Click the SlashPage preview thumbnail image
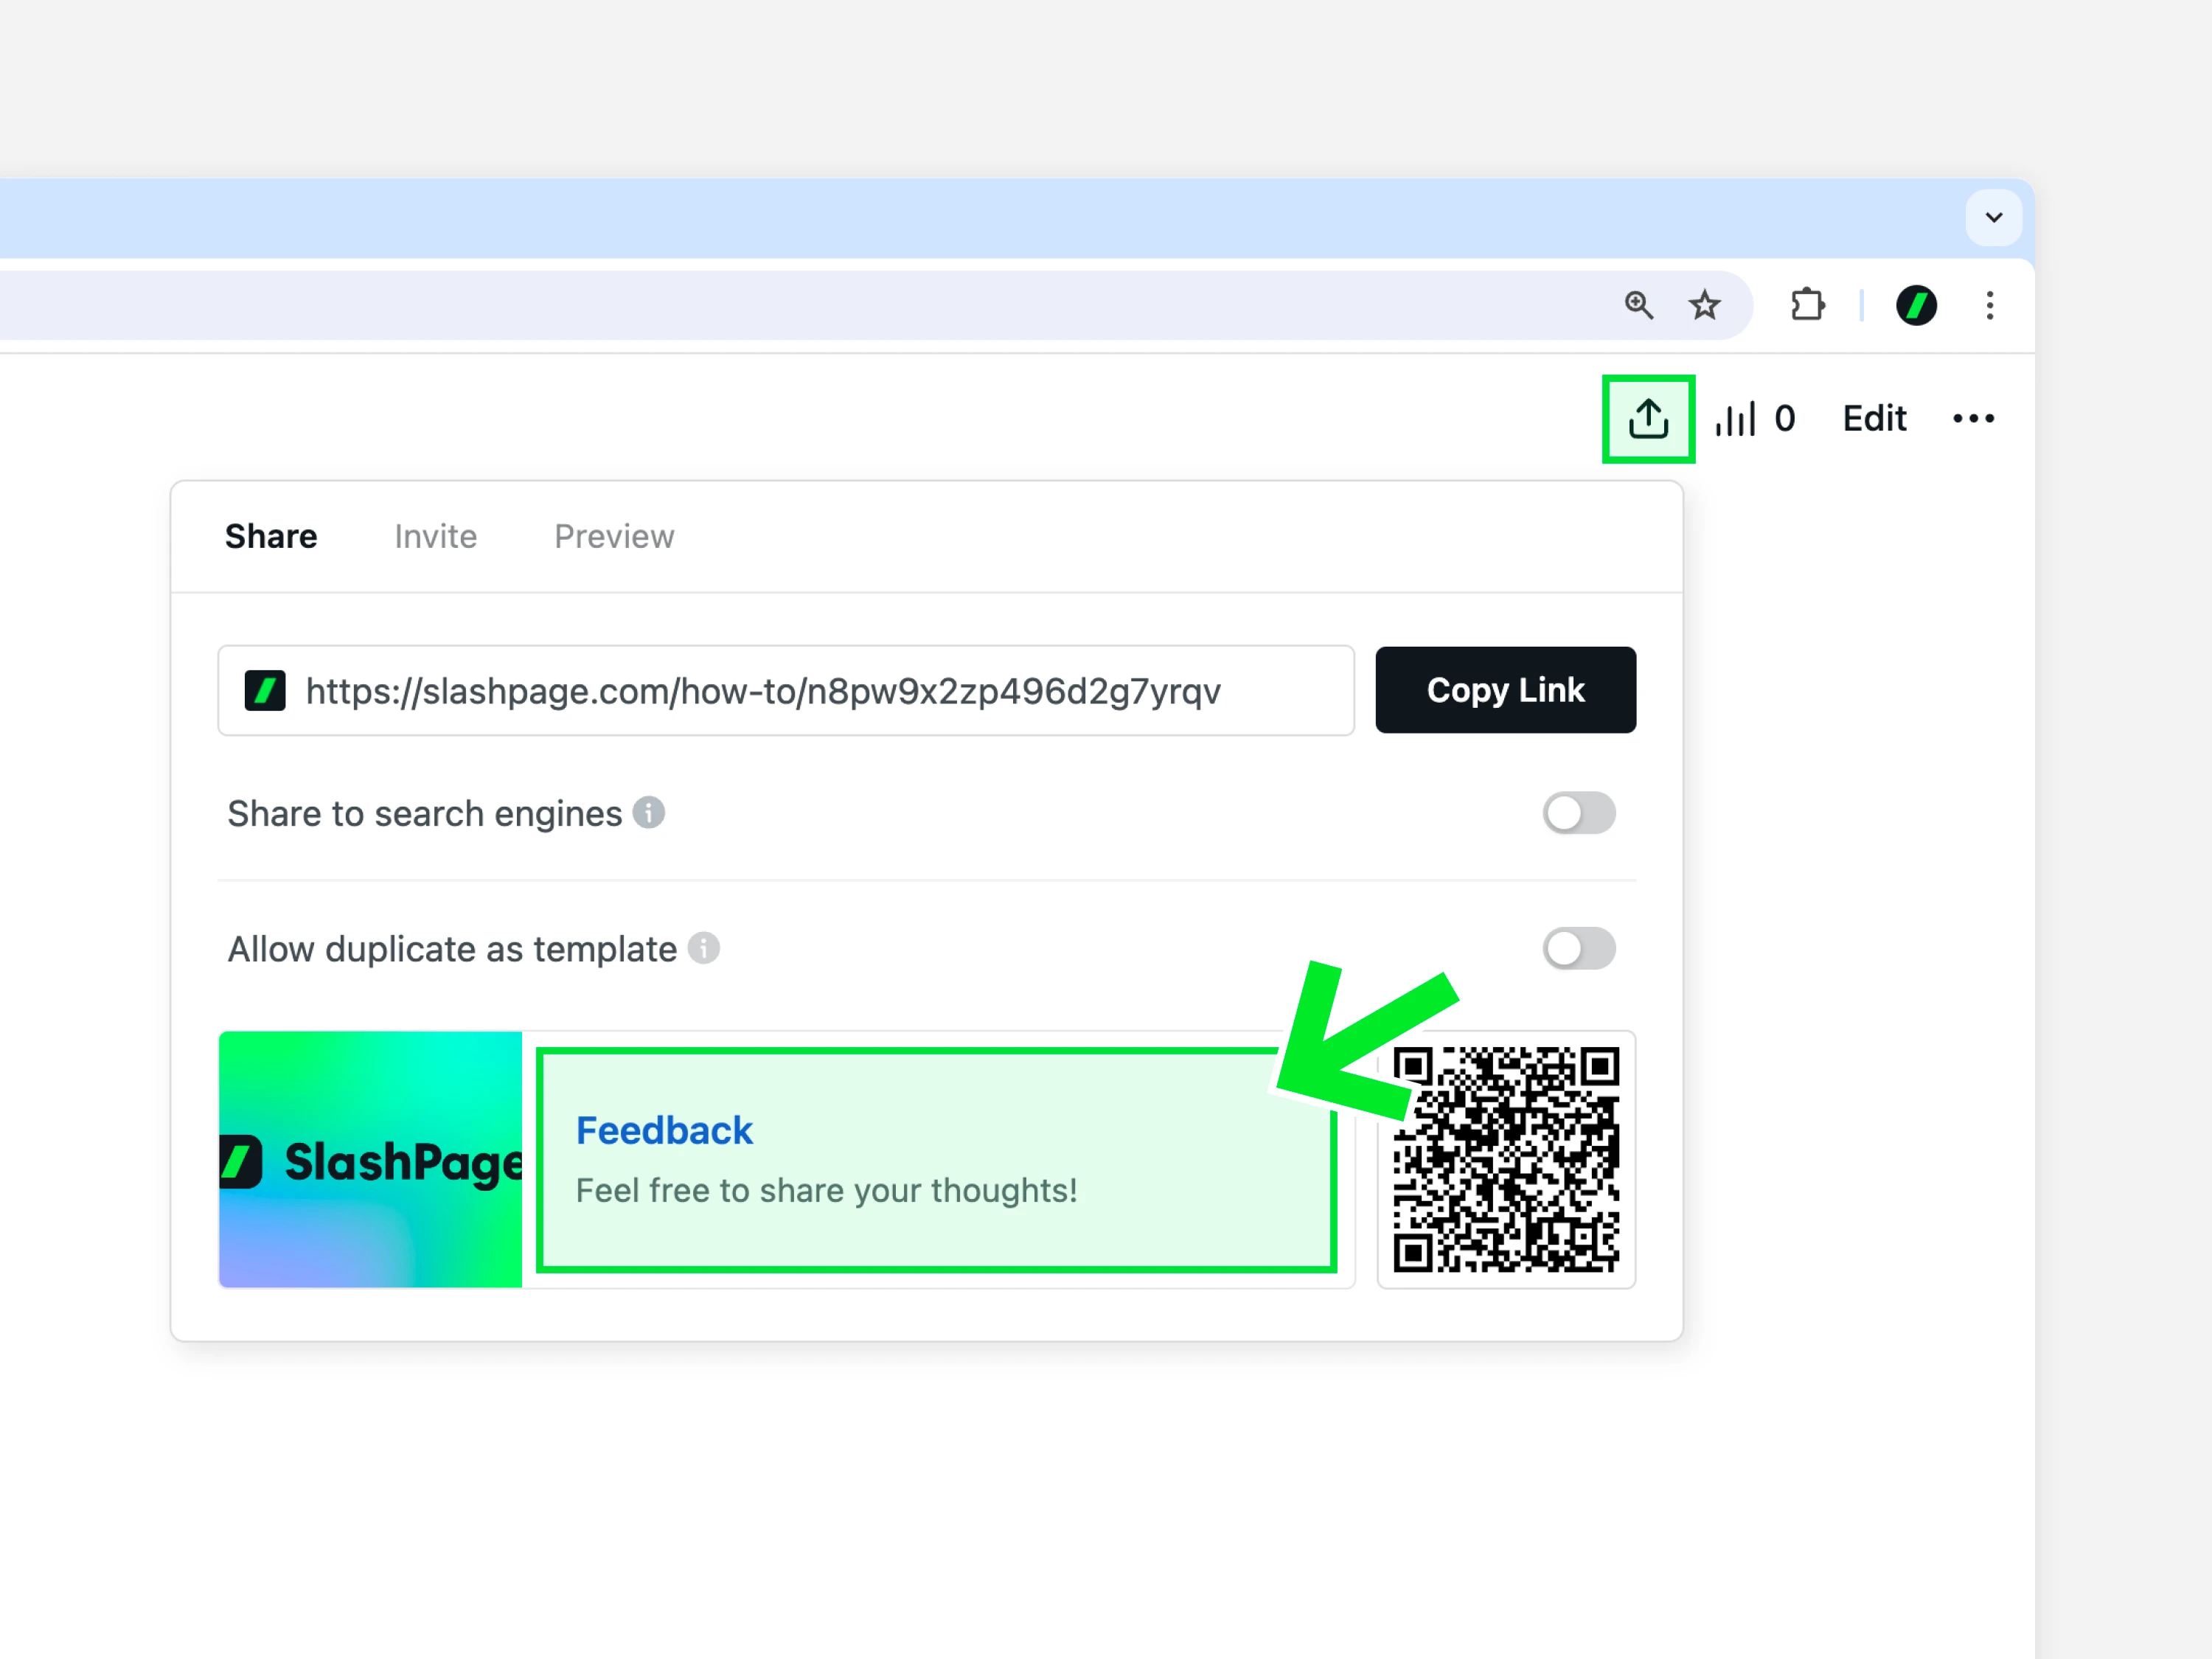The height and width of the screenshot is (1659, 2212). click(x=370, y=1159)
